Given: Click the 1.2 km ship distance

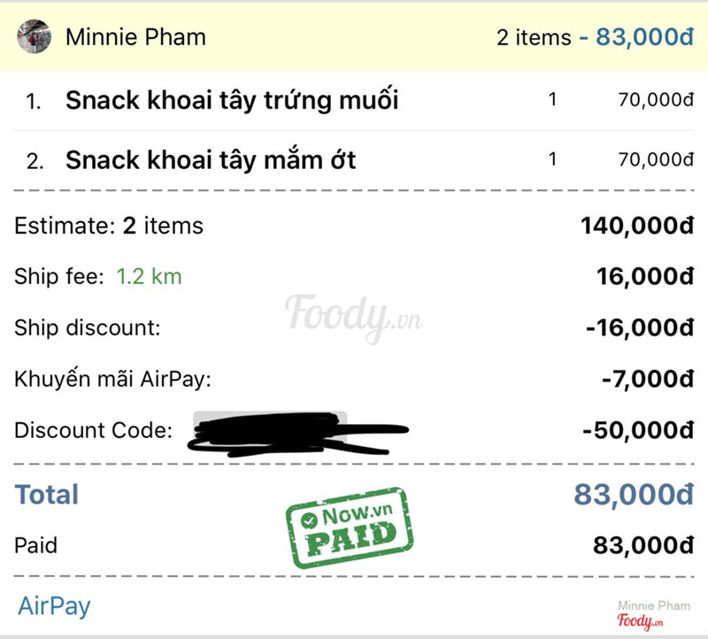Looking at the screenshot, I should click(149, 276).
